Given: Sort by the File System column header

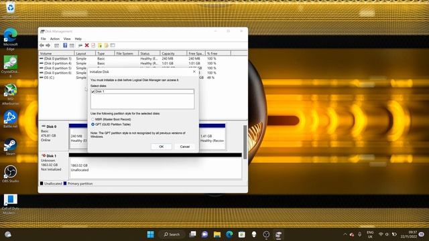Looking at the screenshot, I should point(127,54).
